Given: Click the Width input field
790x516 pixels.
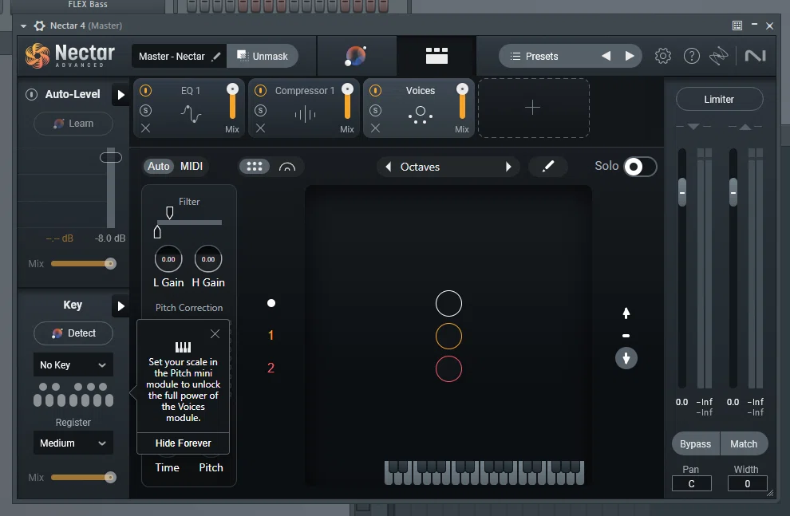Looking at the screenshot, I should [747, 483].
